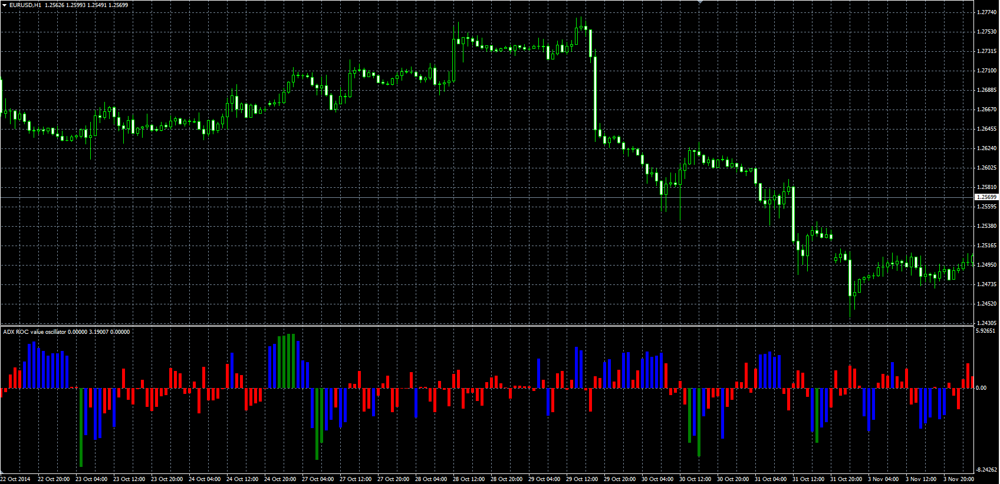
Task: Click the oscillator zero level label 0.00
Action: pyautogui.click(x=981, y=388)
